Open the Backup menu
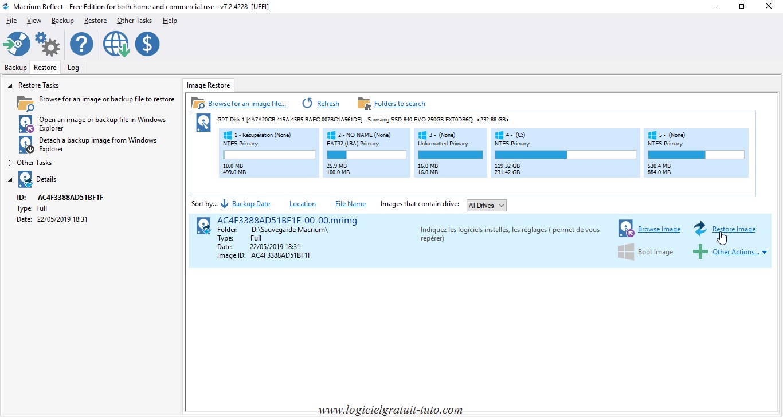This screenshot has height=417, width=783. pos(62,21)
